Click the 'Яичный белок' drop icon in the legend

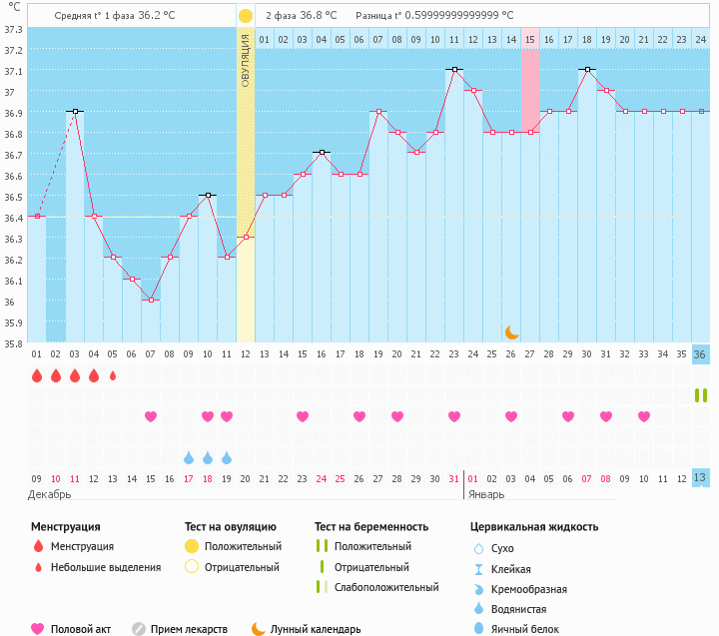tap(478, 629)
